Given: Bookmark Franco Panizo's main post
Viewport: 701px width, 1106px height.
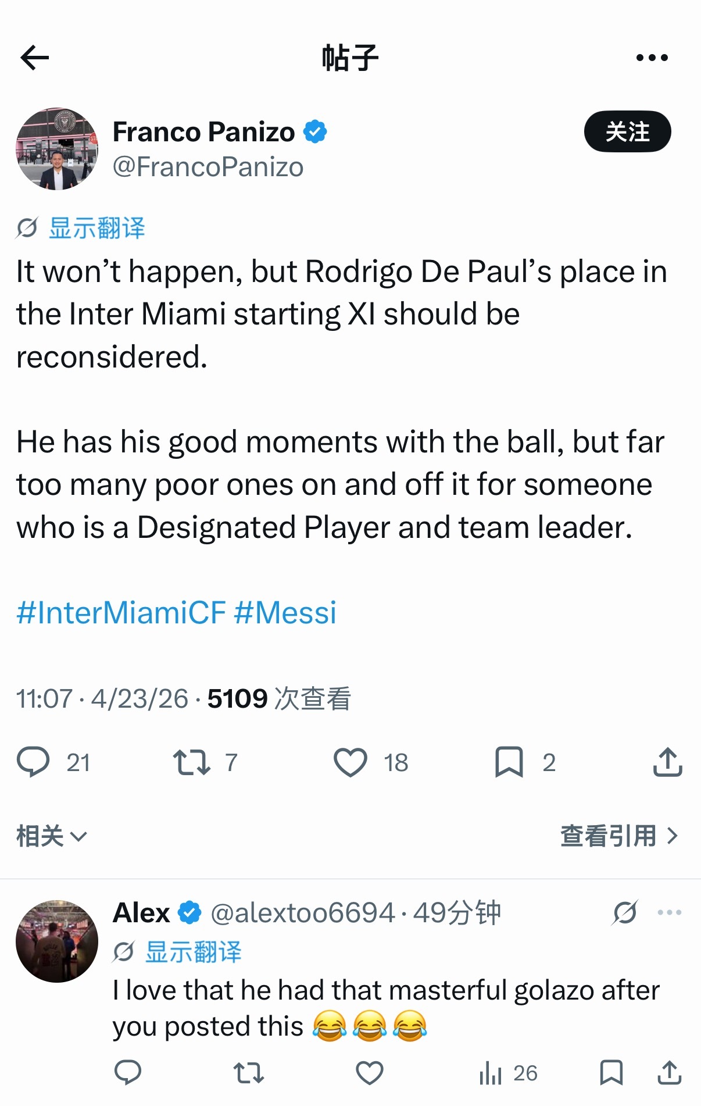Looking at the screenshot, I should tap(509, 762).
